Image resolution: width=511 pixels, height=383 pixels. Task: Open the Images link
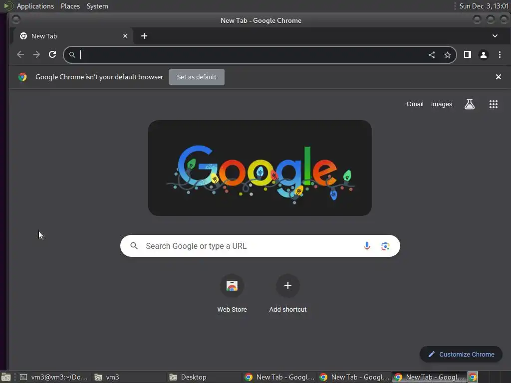click(x=441, y=104)
